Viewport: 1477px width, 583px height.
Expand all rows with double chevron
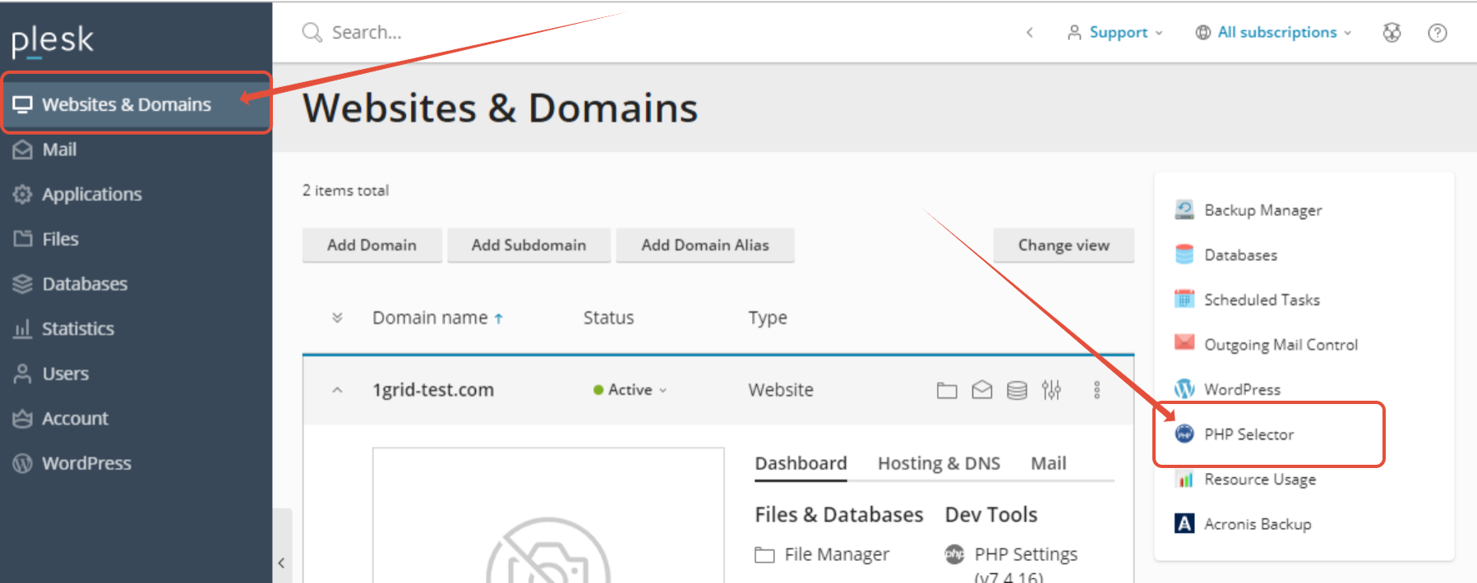point(337,318)
